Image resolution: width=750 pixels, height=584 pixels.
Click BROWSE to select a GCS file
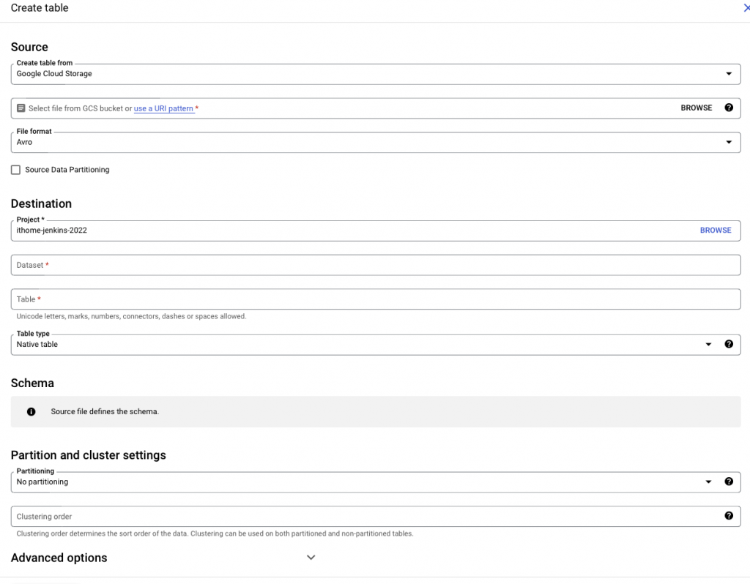[696, 108]
